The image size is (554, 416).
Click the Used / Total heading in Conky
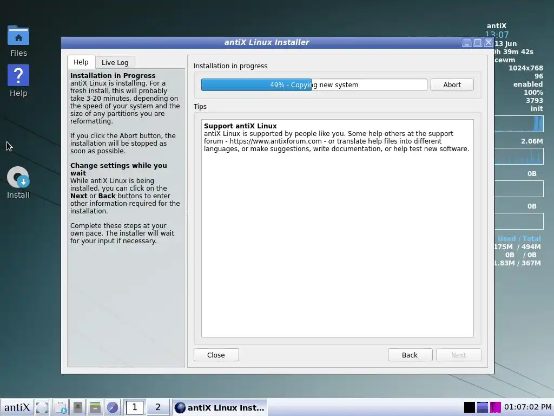[x=519, y=238]
